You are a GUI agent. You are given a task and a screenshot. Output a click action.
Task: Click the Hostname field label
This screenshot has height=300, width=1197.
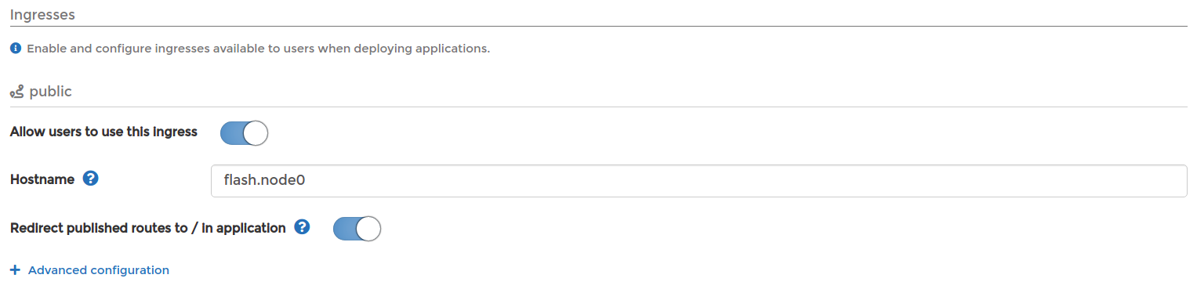42,179
